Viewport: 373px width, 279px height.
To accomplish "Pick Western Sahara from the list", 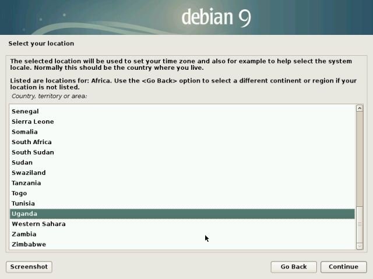I will tap(182, 224).
